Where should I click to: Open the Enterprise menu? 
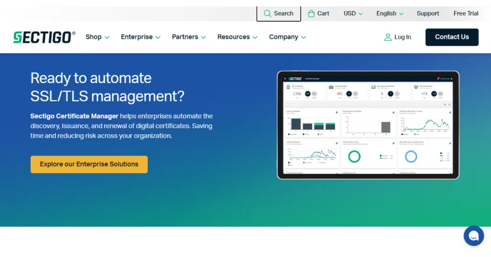[x=140, y=37]
